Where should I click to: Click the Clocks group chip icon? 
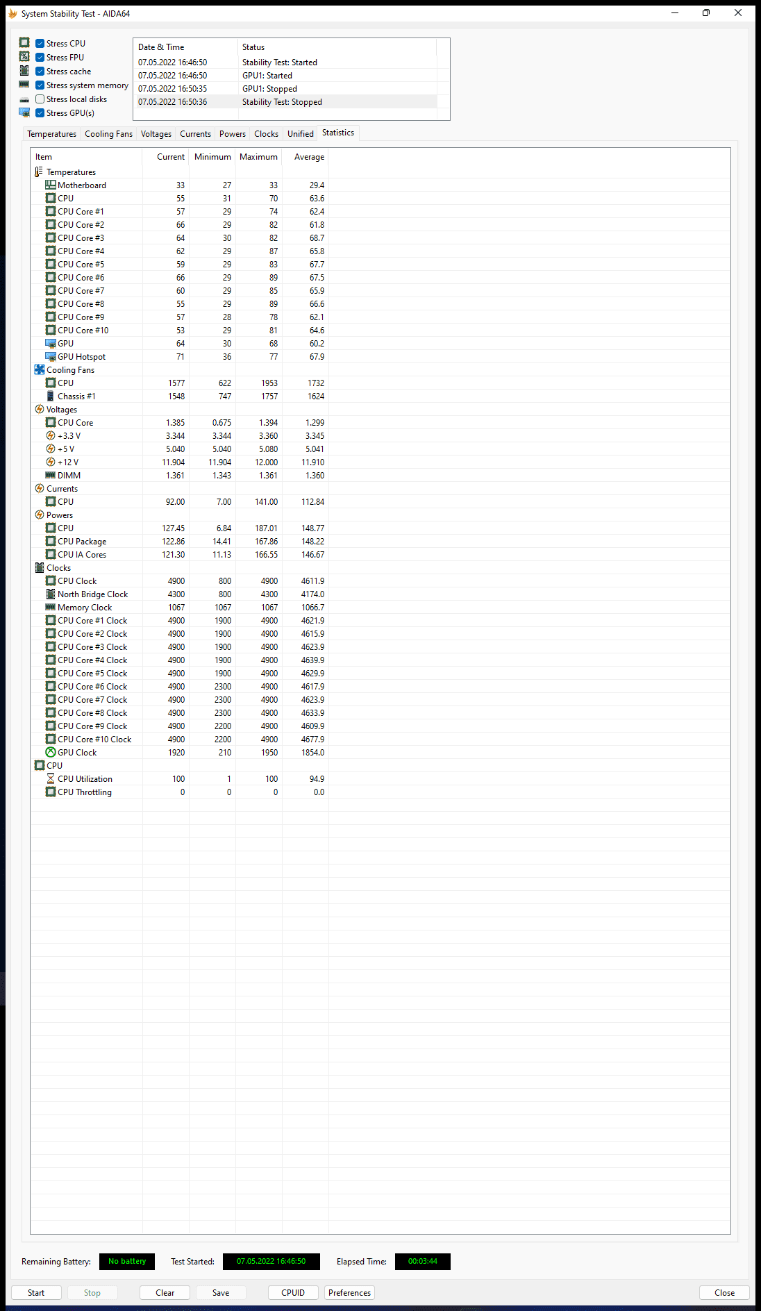coord(40,567)
